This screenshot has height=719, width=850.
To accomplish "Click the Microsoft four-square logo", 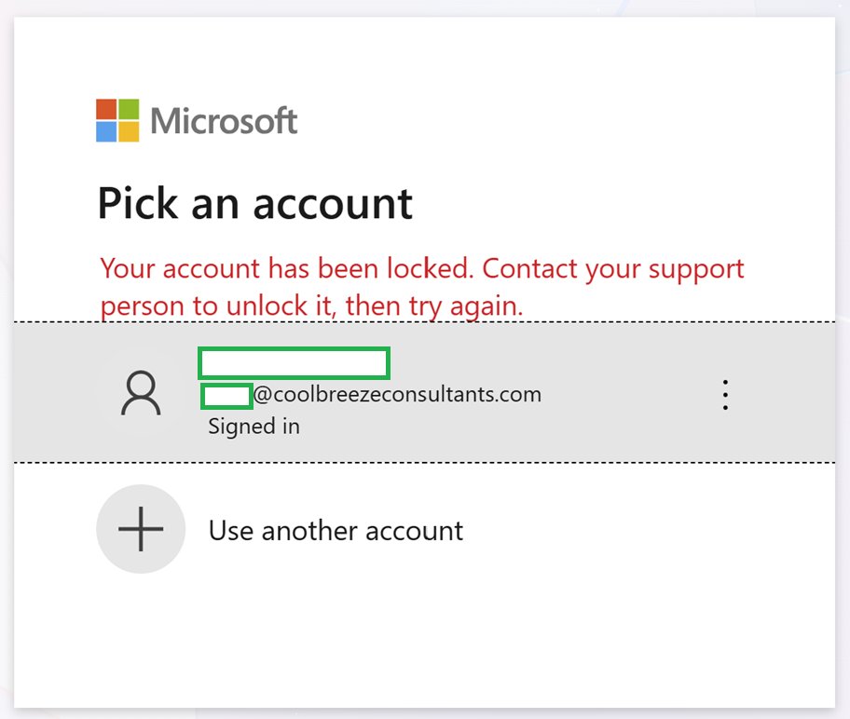I will (117, 120).
